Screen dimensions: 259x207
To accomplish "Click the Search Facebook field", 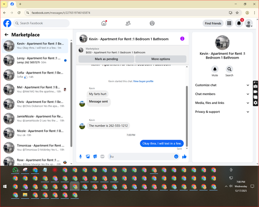I will pyautogui.click(x=41, y=23).
